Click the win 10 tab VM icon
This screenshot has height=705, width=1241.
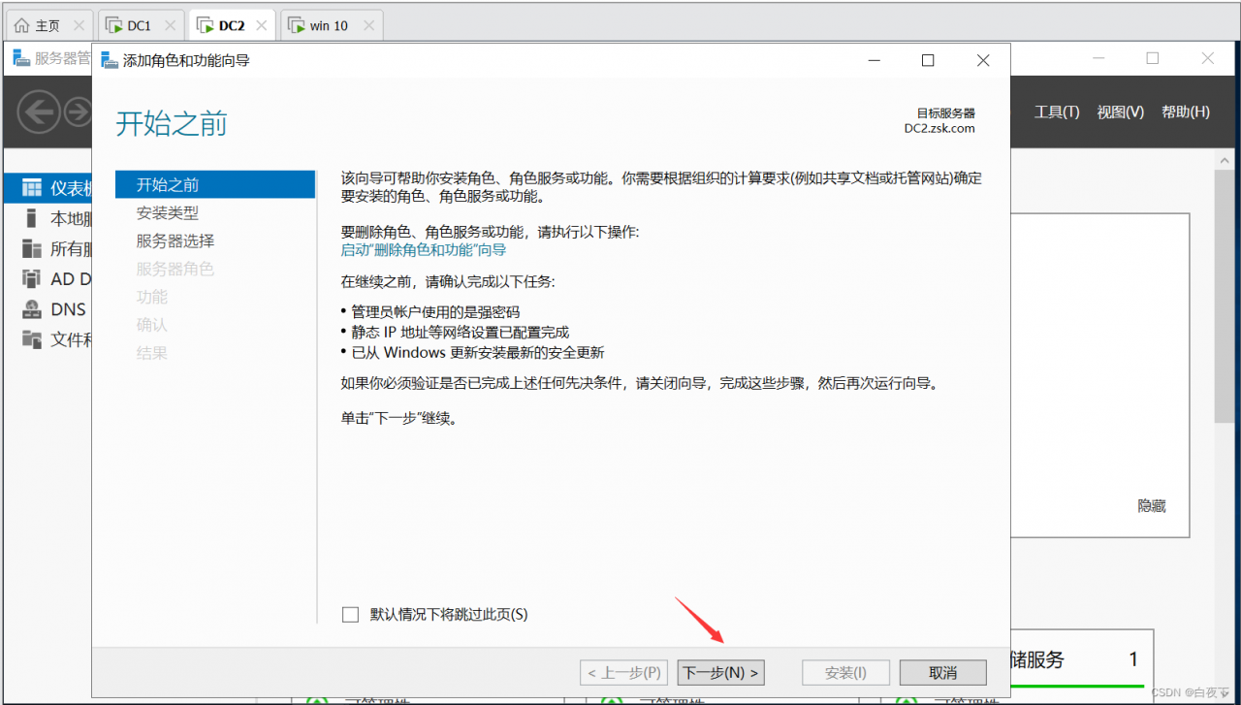297,26
